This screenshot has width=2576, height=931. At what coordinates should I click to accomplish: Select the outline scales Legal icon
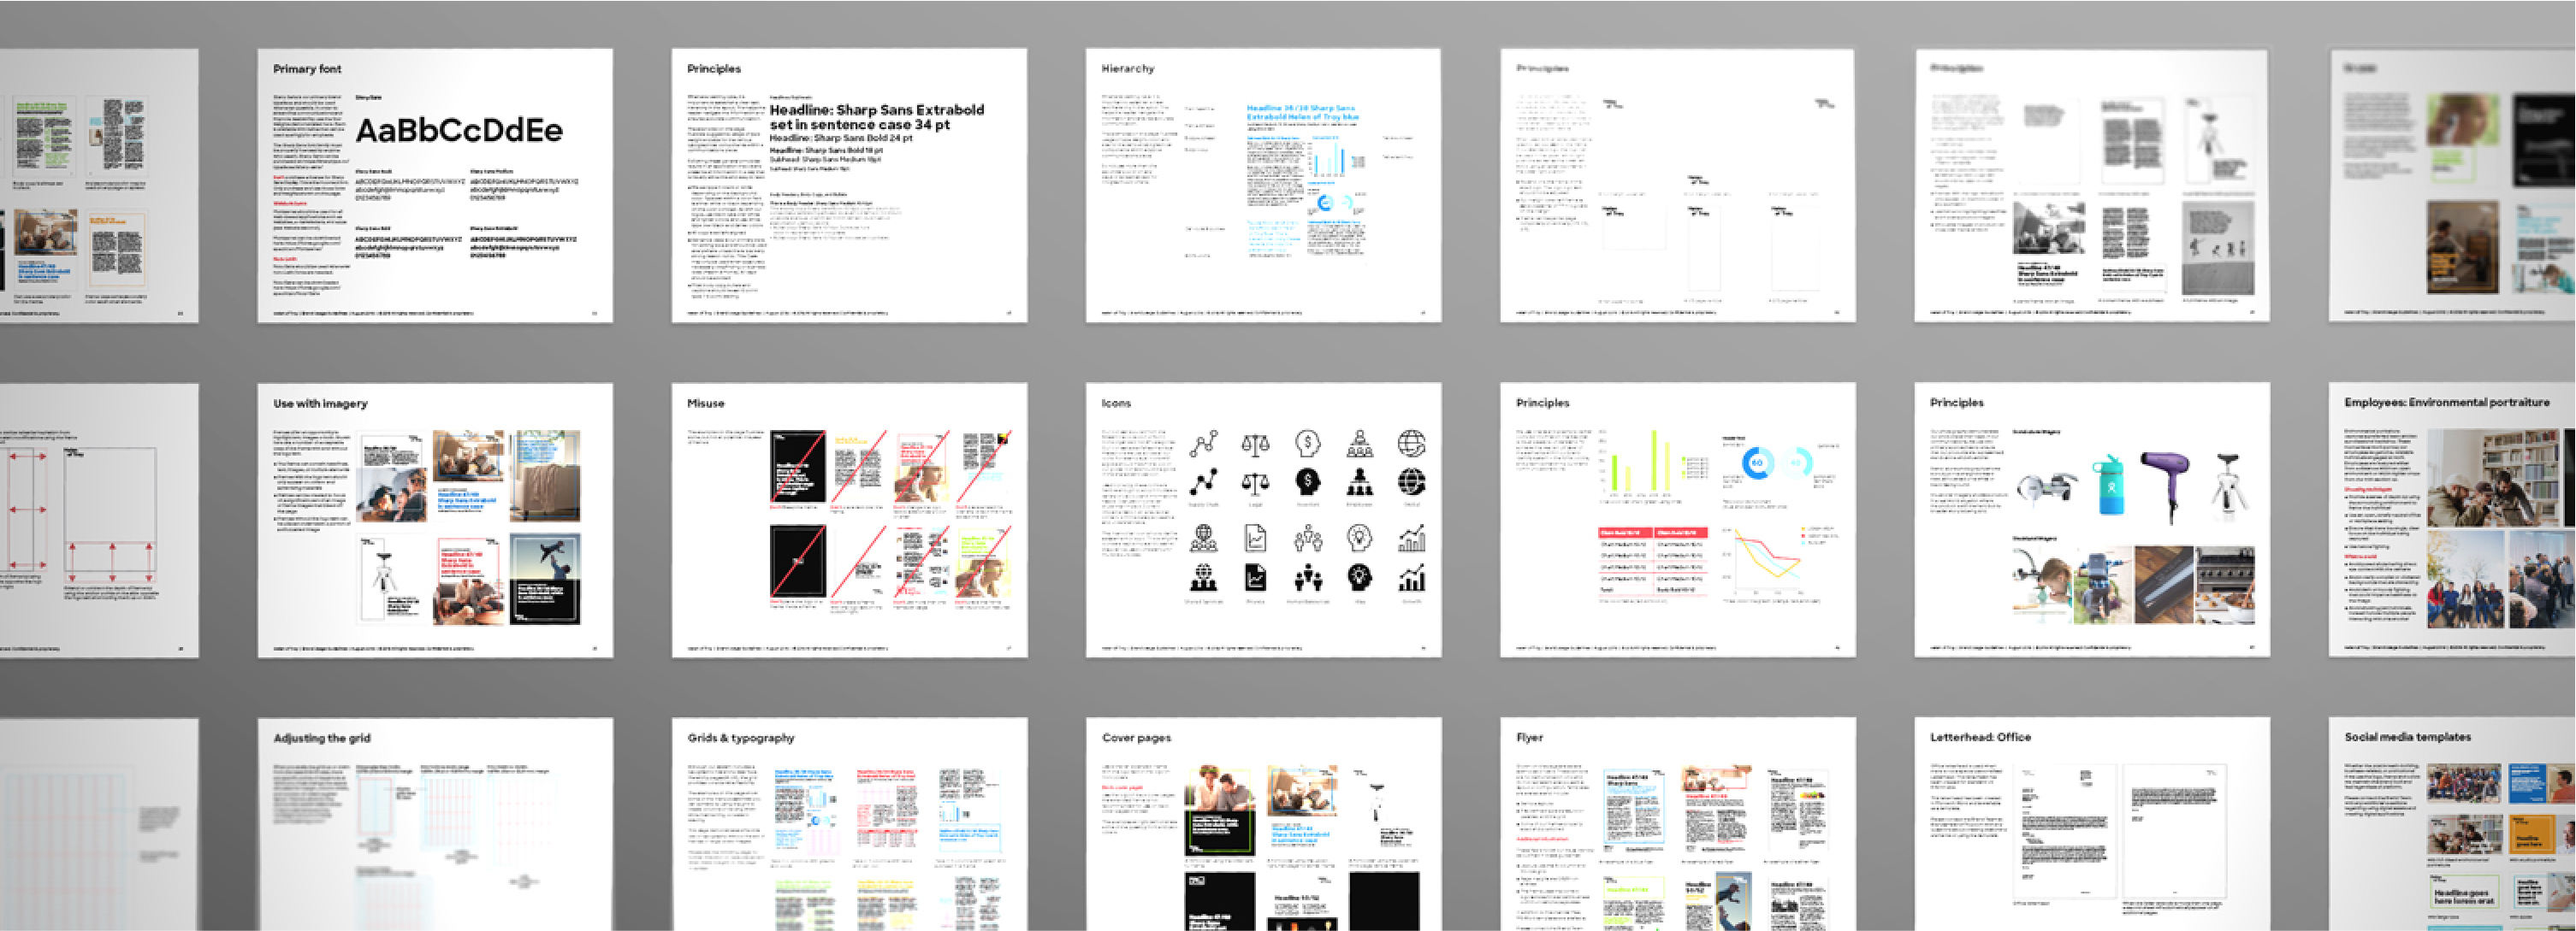pos(1256,444)
